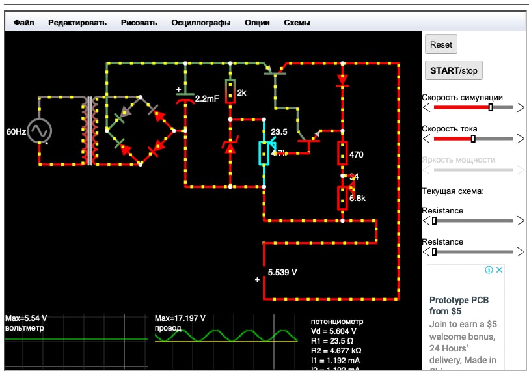Open the Осциллографы menu

click(x=201, y=23)
